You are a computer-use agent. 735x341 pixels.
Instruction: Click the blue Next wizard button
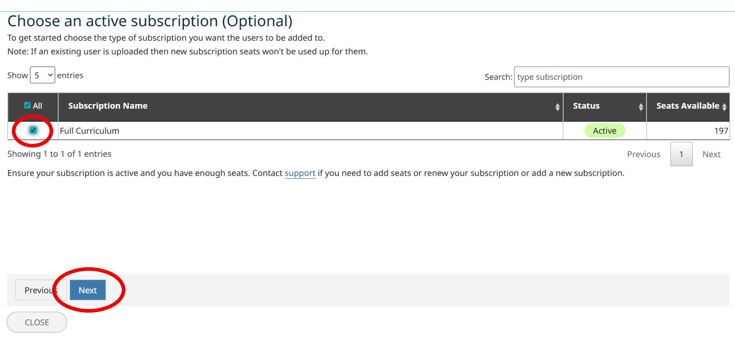[x=88, y=290]
